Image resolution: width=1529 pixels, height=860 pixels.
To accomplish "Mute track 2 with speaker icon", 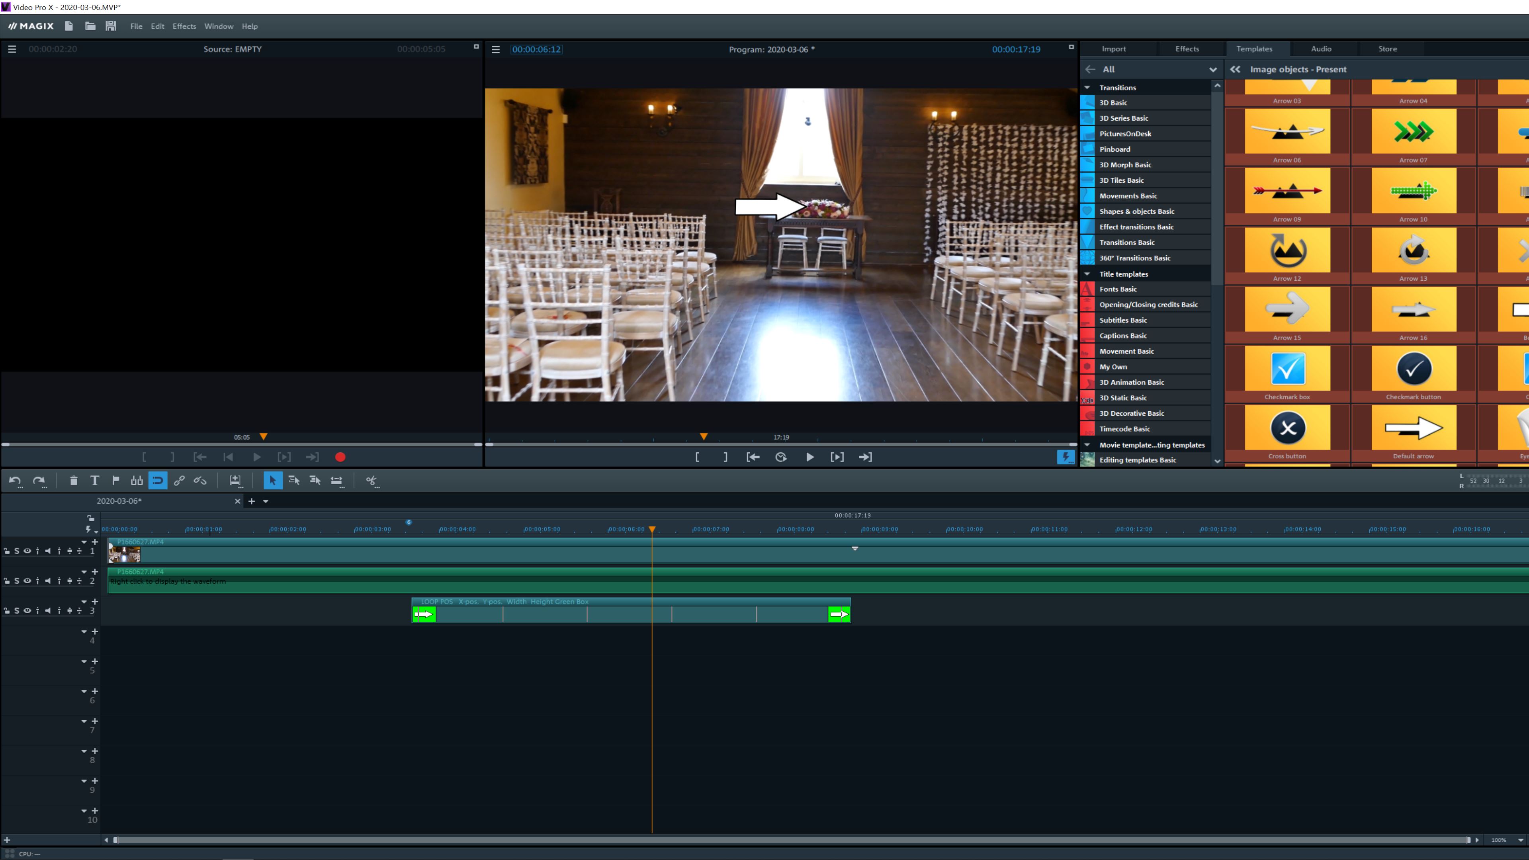I will pos(47,581).
